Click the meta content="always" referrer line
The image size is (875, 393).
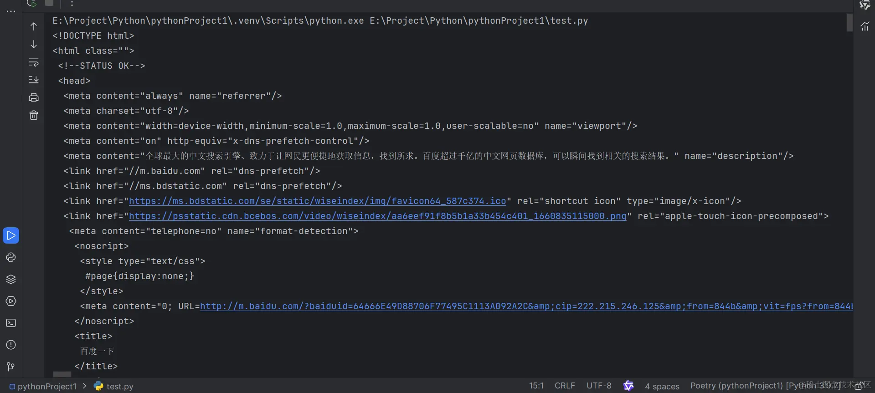coord(173,96)
